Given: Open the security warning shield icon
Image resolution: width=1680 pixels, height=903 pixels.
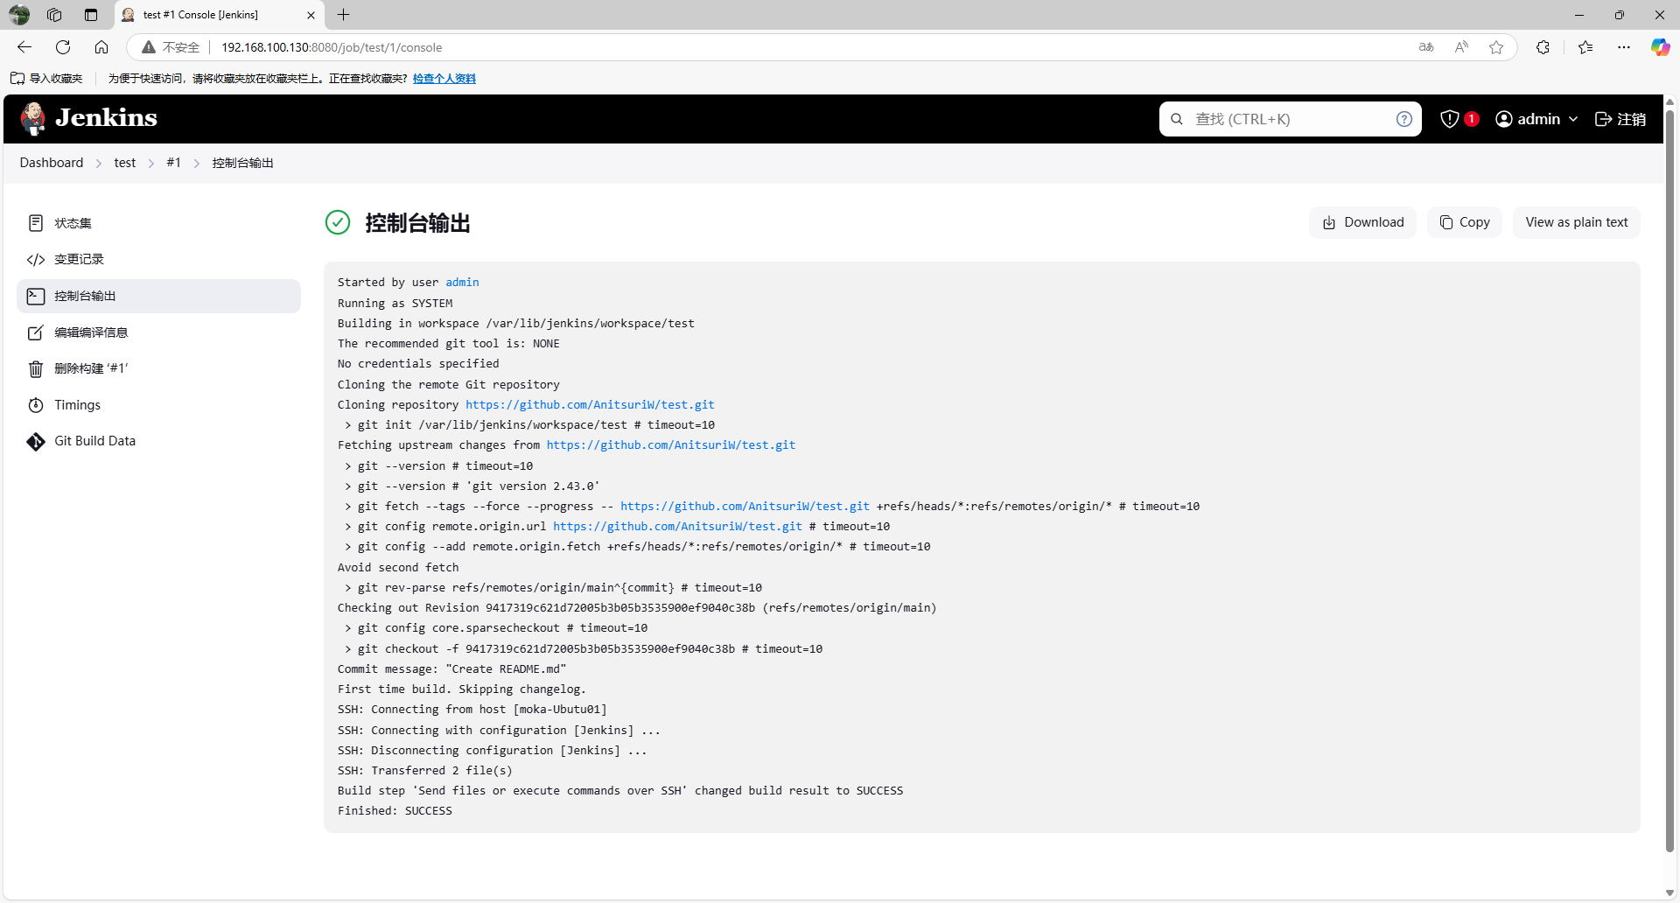Looking at the screenshot, I should click(x=1450, y=119).
